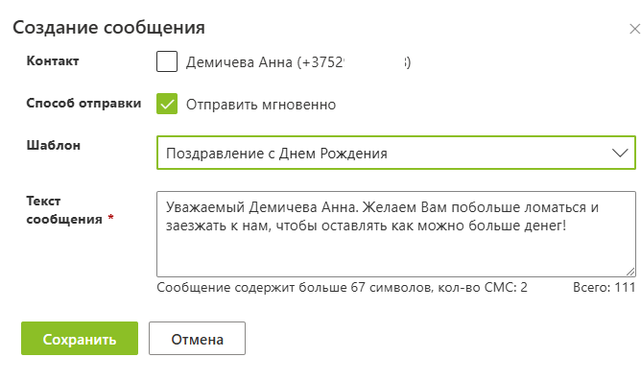The width and height of the screenshot is (641, 381).
Task: Click the кол-во СМС: 2 notice
Action: (x=483, y=287)
